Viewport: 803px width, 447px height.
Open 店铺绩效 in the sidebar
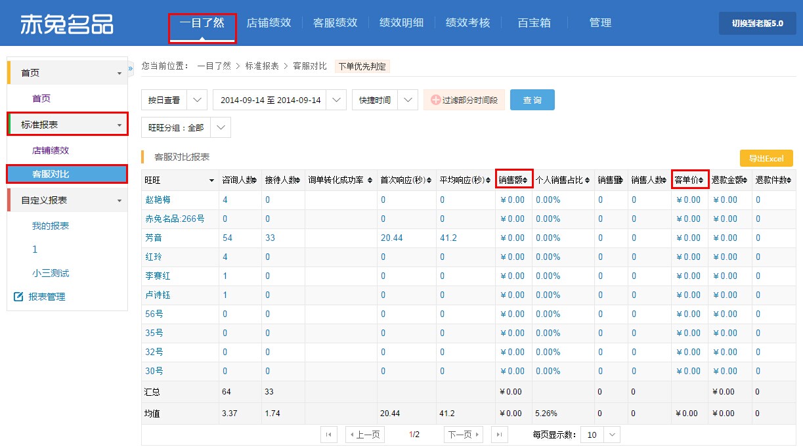point(51,150)
